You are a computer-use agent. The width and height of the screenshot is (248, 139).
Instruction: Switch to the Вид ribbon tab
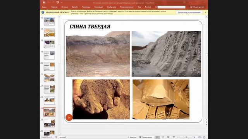point(139,7)
